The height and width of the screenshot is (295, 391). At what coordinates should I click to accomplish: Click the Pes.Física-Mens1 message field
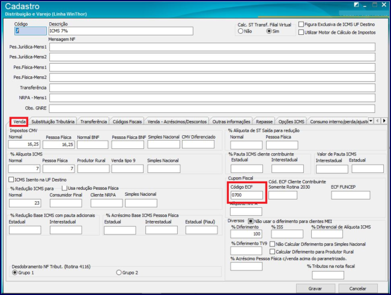pyautogui.click(x=212, y=67)
